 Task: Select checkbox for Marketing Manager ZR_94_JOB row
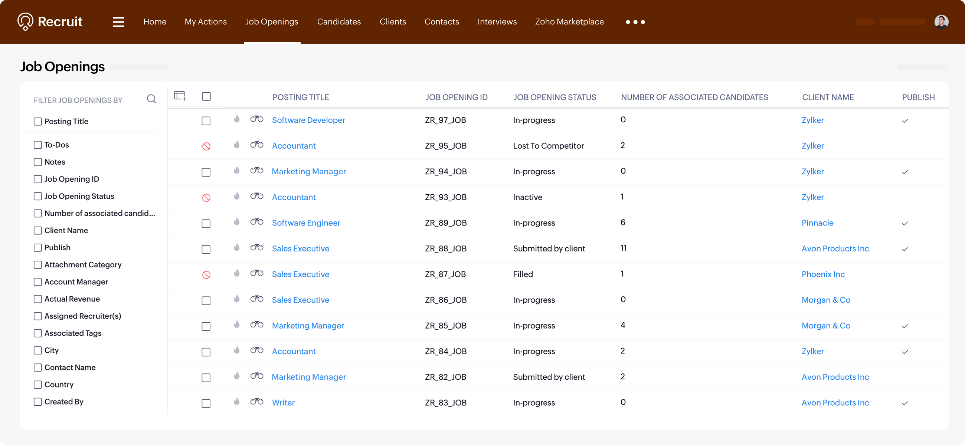pyautogui.click(x=206, y=172)
